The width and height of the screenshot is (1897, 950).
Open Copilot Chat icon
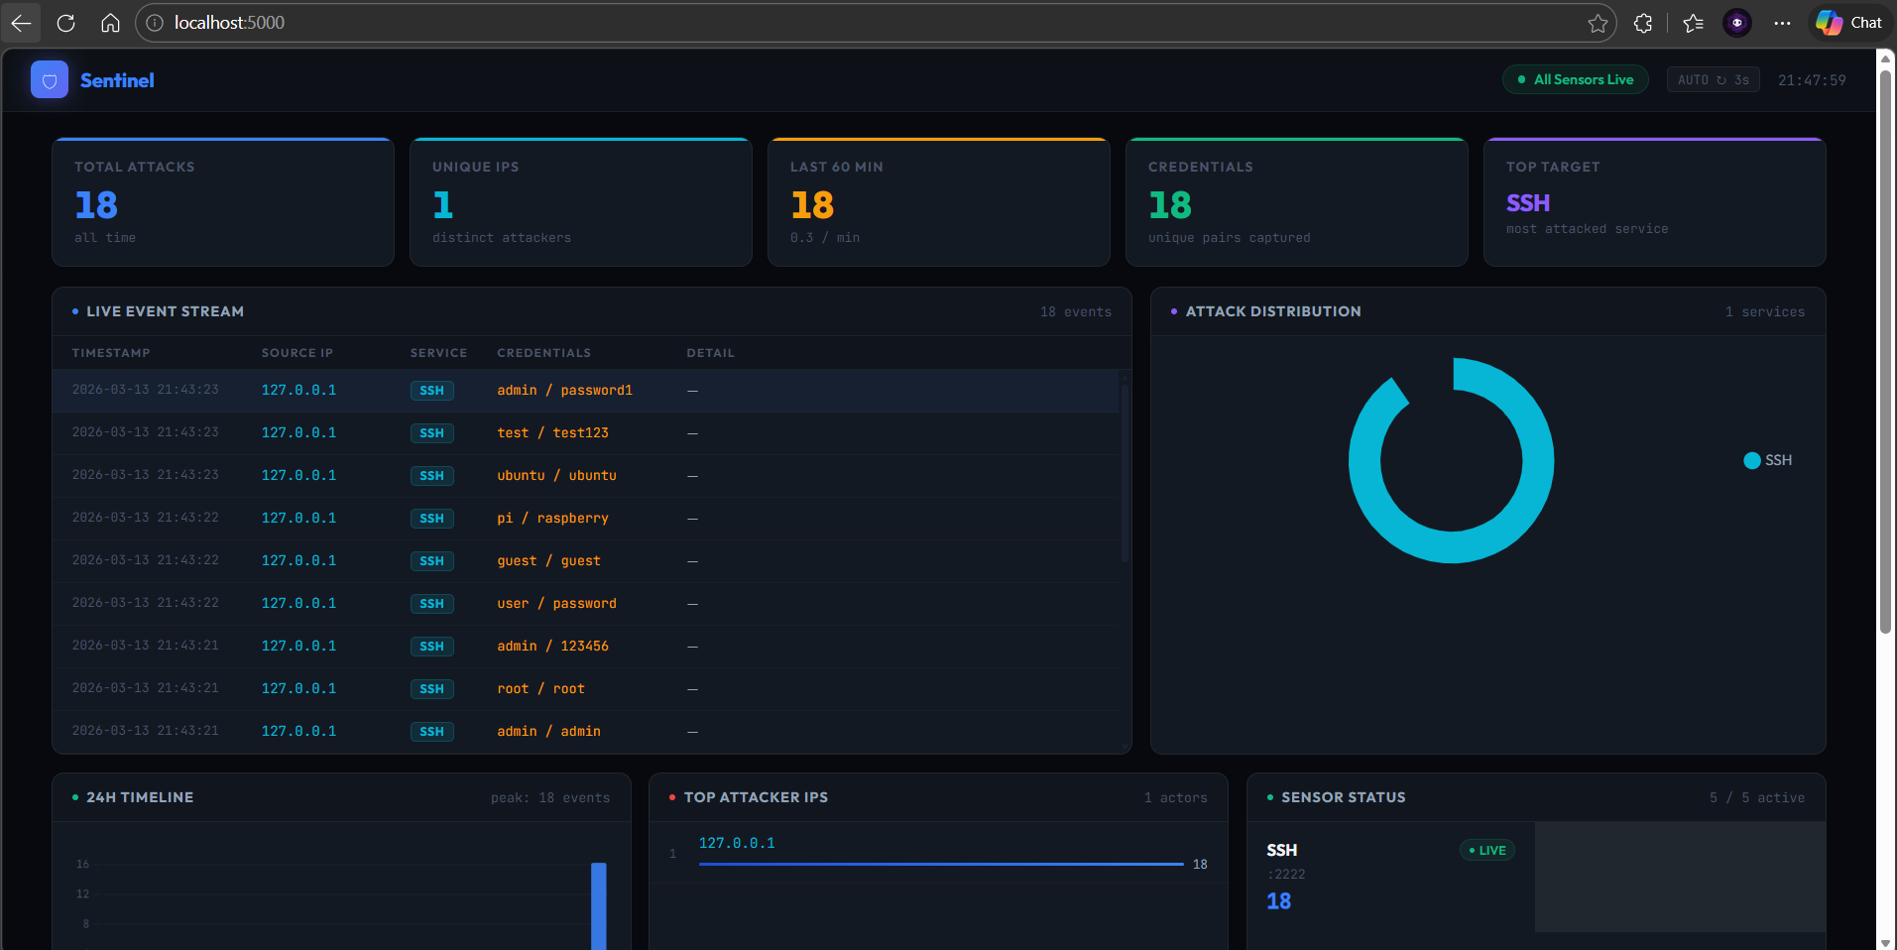[1848, 23]
